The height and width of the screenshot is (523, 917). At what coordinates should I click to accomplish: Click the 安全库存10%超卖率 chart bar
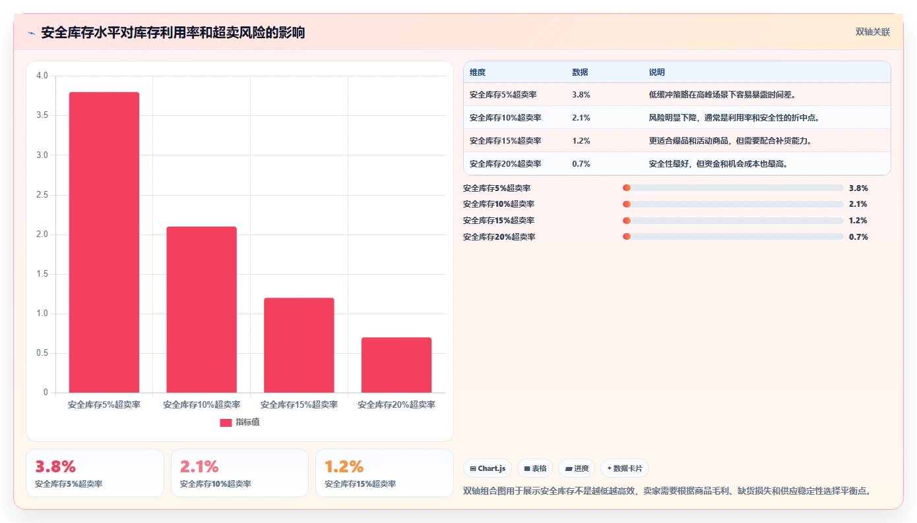(x=201, y=310)
